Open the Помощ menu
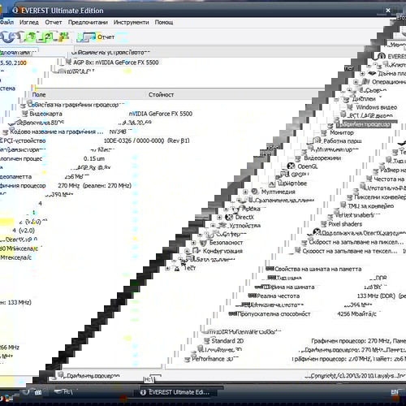406x406 pixels. [x=164, y=22]
